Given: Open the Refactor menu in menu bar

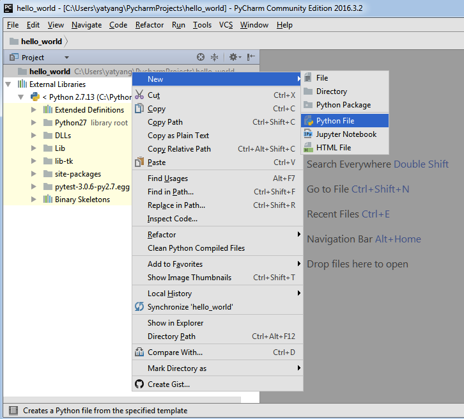Looking at the screenshot, I should coord(150,25).
